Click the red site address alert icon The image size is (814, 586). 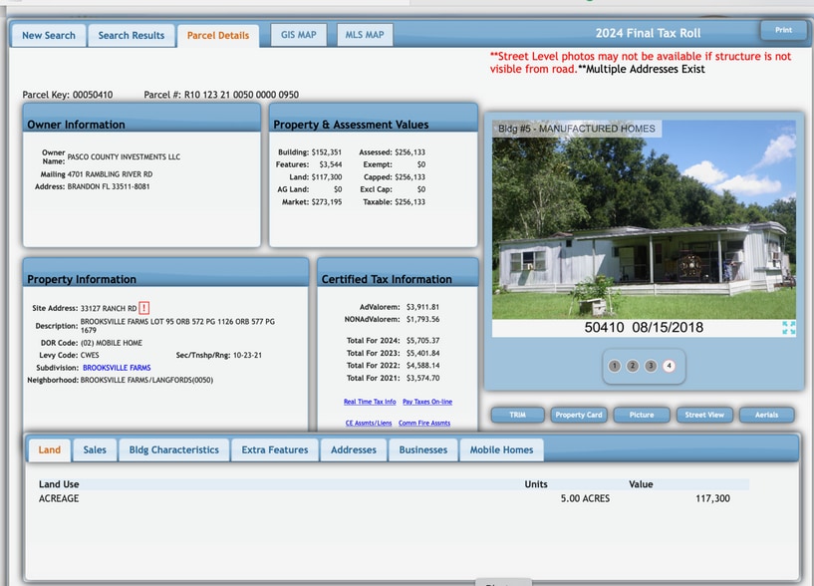pyautogui.click(x=144, y=308)
